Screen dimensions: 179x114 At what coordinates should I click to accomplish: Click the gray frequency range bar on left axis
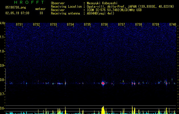(x=5, y=80)
